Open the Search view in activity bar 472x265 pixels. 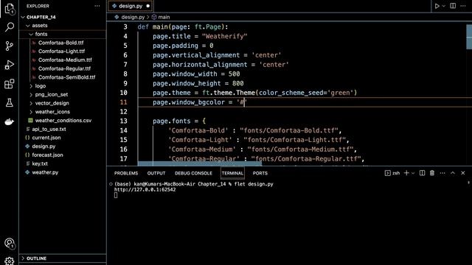point(10,27)
